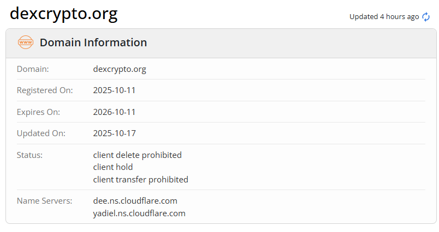Screen dimensions: 439x232
Task: Select the 'Name Servers:' label
Action: tap(44, 201)
